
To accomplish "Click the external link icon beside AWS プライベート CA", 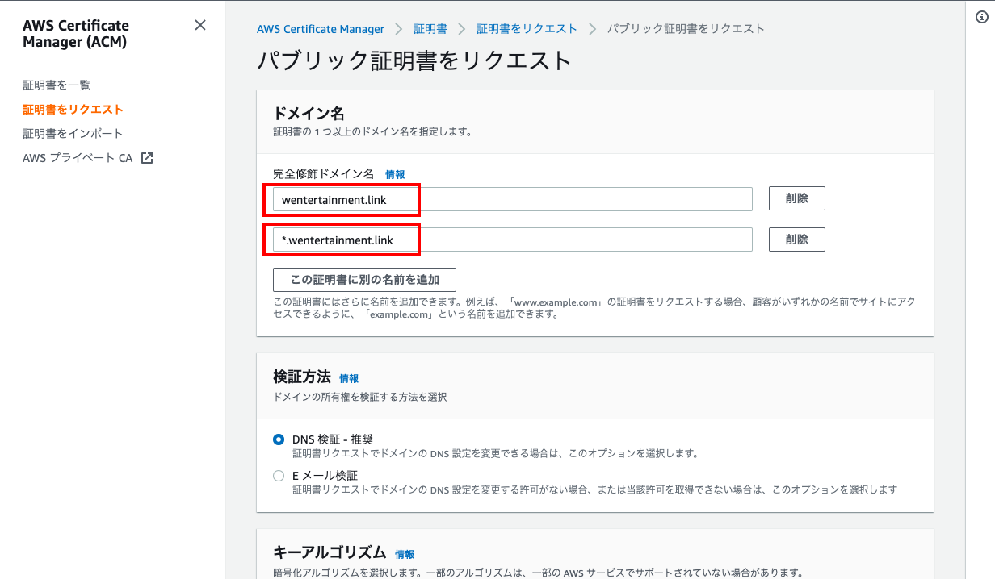I will 147,158.
